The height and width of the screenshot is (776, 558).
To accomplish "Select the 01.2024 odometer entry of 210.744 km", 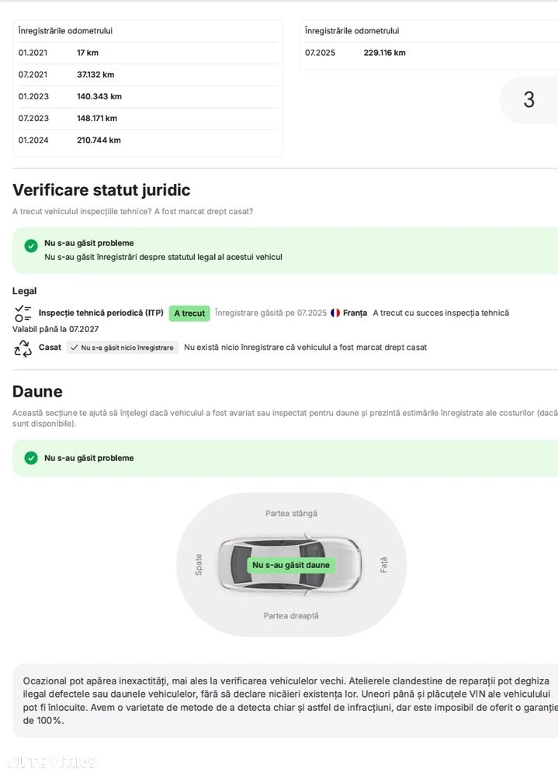I will coord(147,140).
